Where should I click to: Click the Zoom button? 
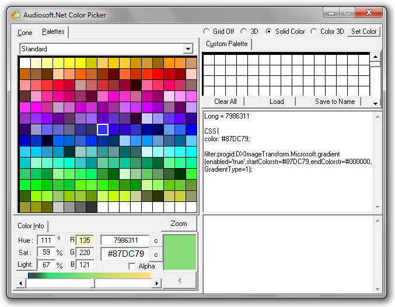click(179, 224)
